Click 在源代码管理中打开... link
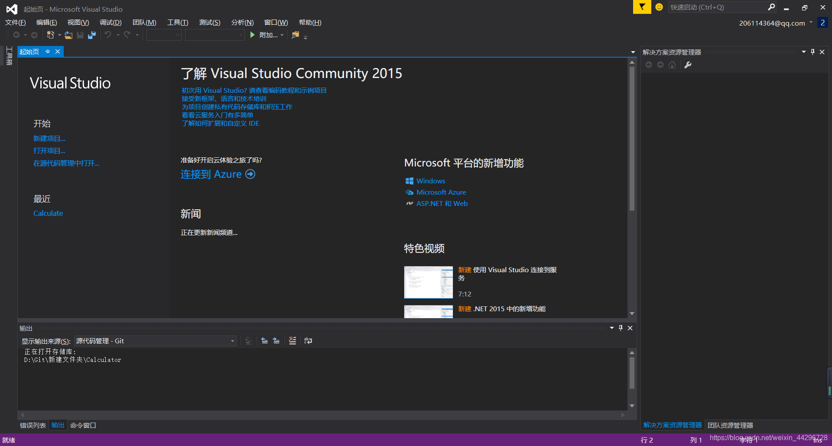The height and width of the screenshot is (446, 832). click(x=66, y=163)
